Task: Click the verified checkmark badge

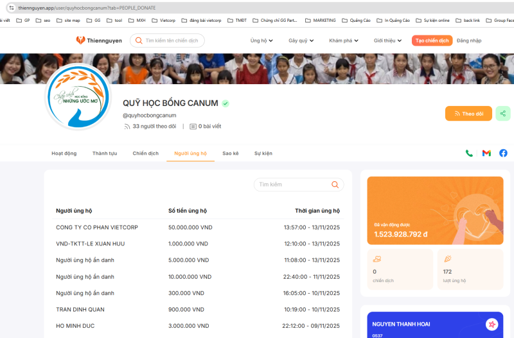Action: (226, 103)
